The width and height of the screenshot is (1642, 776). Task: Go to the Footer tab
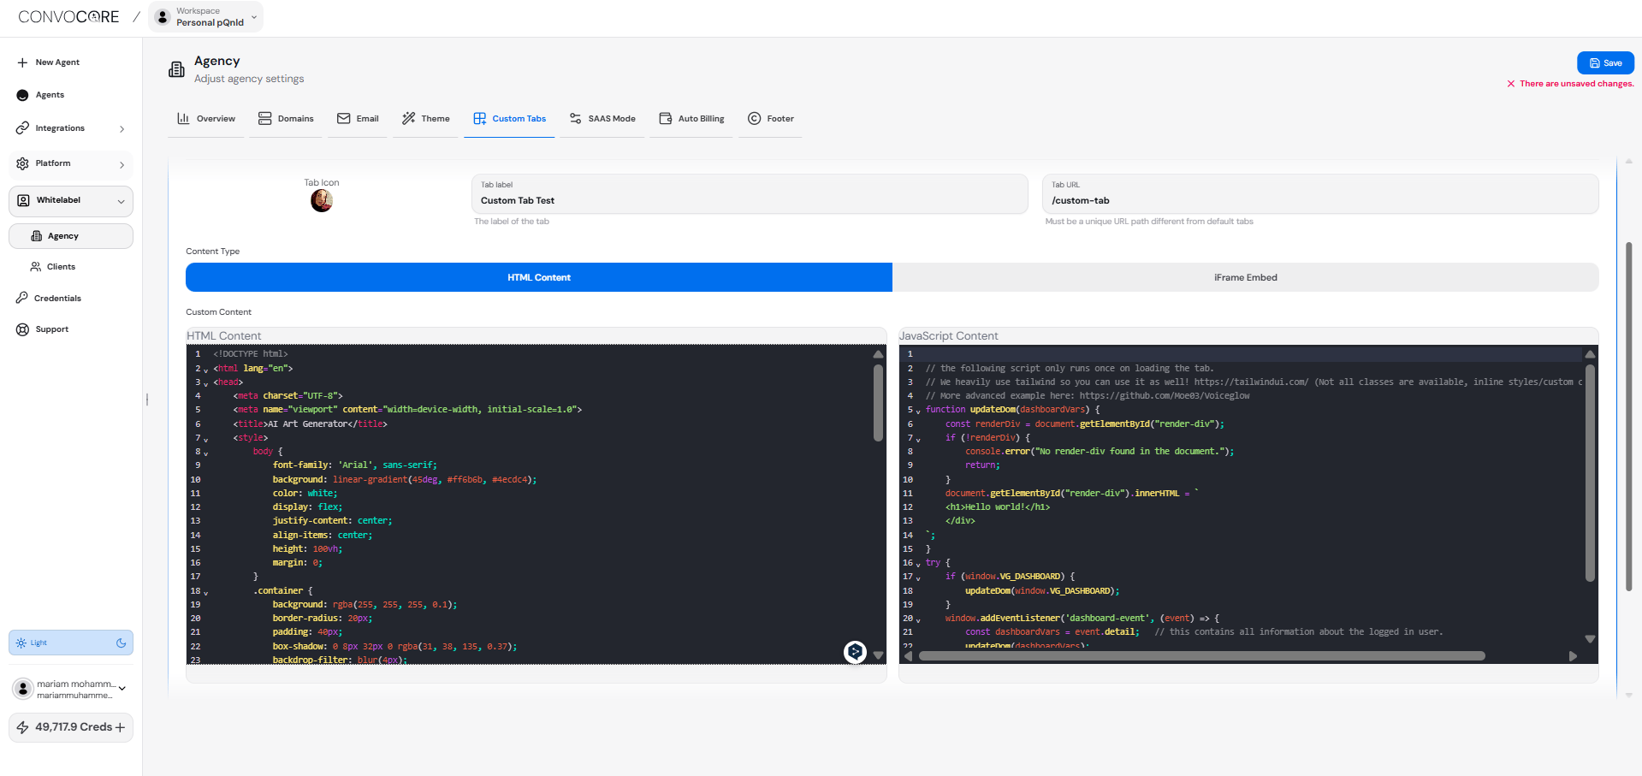[x=771, y=119]
